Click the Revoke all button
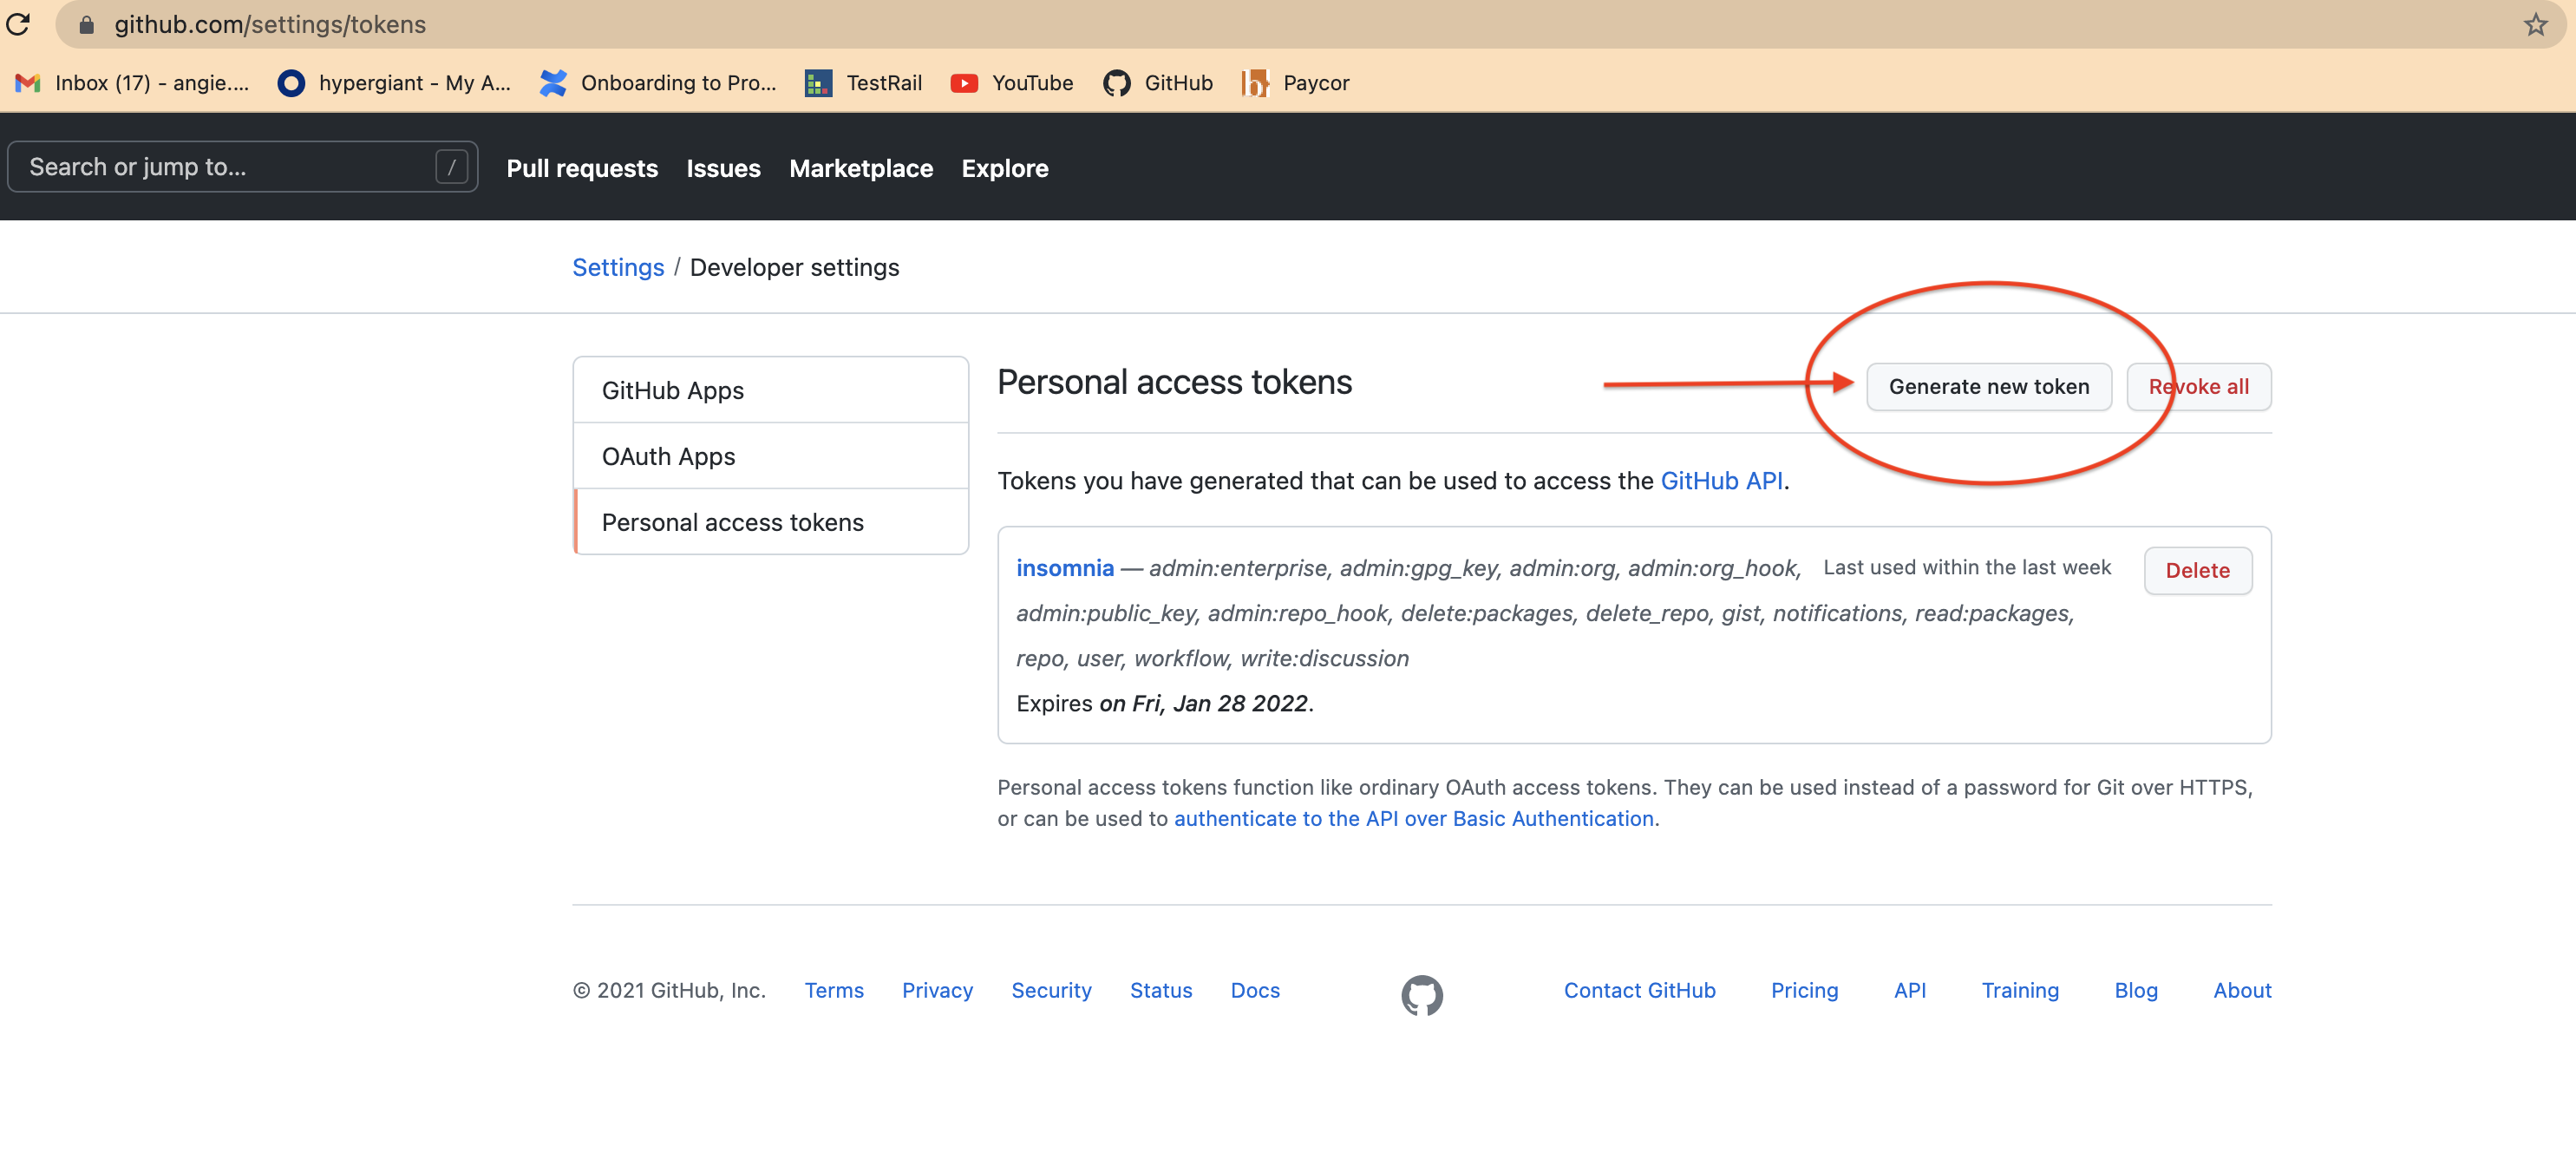This screenshot has height=1166, width=2576. (x=2199, y=386)
